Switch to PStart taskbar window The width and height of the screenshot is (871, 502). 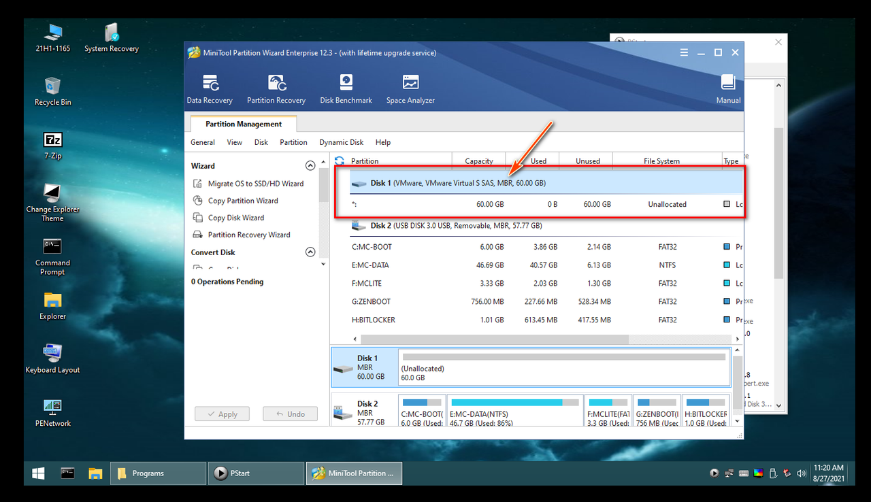(256, 473)
